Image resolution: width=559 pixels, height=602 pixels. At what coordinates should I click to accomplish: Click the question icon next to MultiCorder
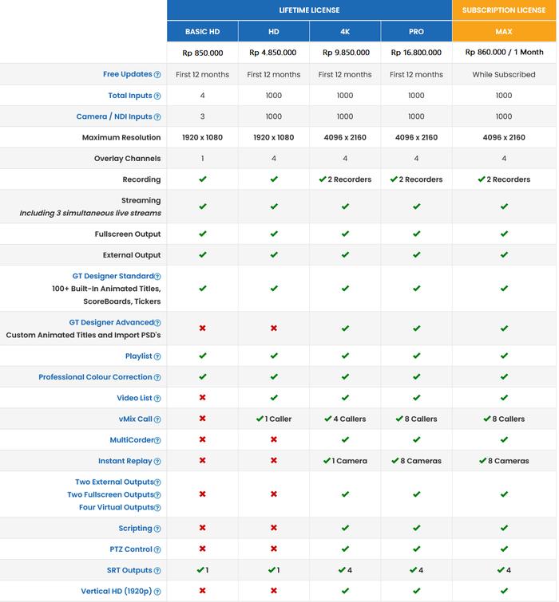tap(157, 440)
